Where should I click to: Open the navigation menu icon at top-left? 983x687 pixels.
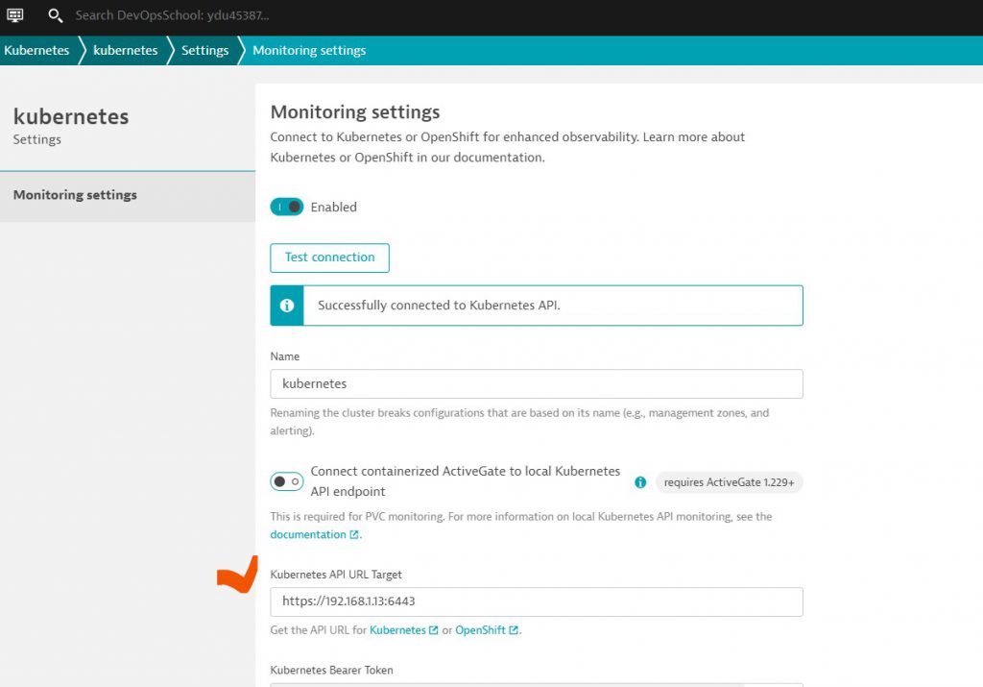point(15,15)
